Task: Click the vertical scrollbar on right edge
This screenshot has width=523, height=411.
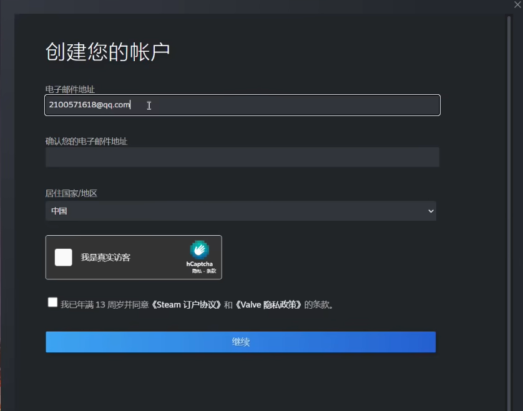Action: coord(509,187)
